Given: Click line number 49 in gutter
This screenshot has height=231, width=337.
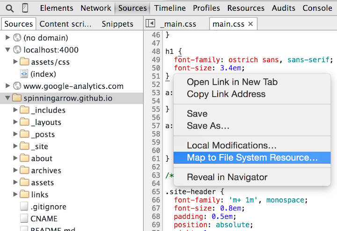Looking at the screenshot, I should (156, 60).
